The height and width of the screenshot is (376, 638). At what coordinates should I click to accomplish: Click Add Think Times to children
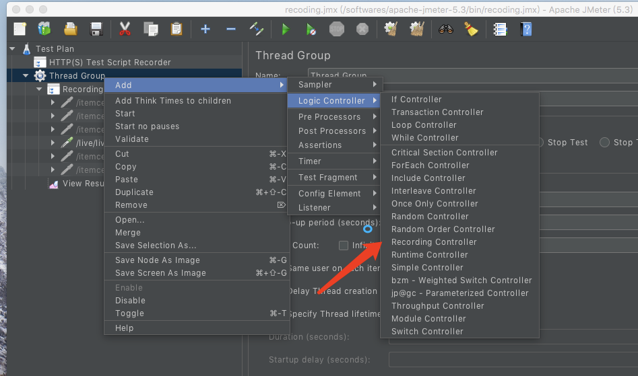pyautogui.click(x=197, y=101)
